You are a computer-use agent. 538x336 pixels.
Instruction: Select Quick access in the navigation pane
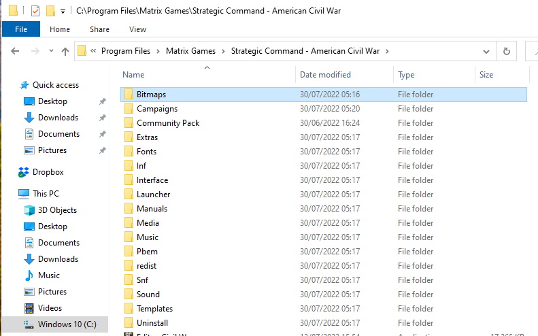(x=56, y=85)
